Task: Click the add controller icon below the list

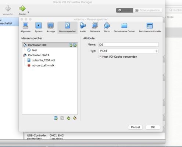Action: point(68,118)
